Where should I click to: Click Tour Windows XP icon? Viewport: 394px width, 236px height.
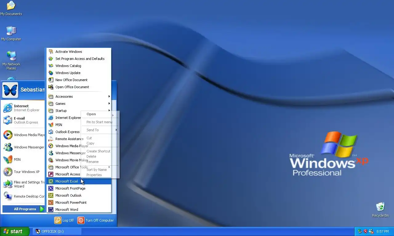coord(8,172)
